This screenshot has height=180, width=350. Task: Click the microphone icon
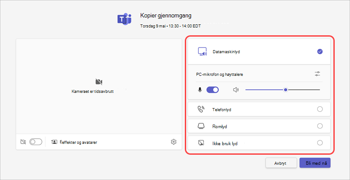200,90
